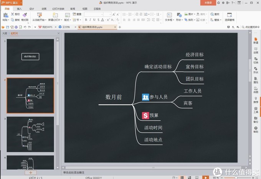This screenshot has width=261, height=179.
Task: Add new slide with bottom plus button
Action: (x=31, y=172)
